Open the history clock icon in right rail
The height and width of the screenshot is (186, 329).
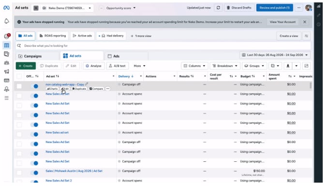(x=318, y=24)
